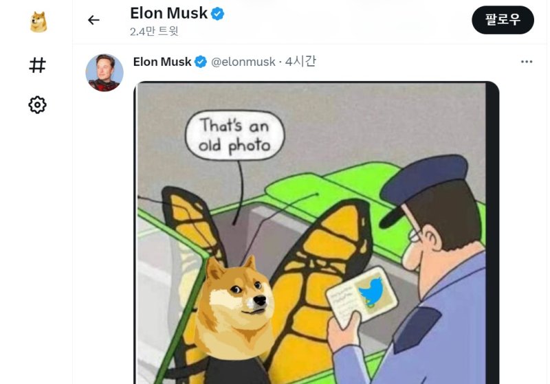Viewport: 550px width, 384px height.
Task: Click the Doge logo home icon
Action: [38, 22]
